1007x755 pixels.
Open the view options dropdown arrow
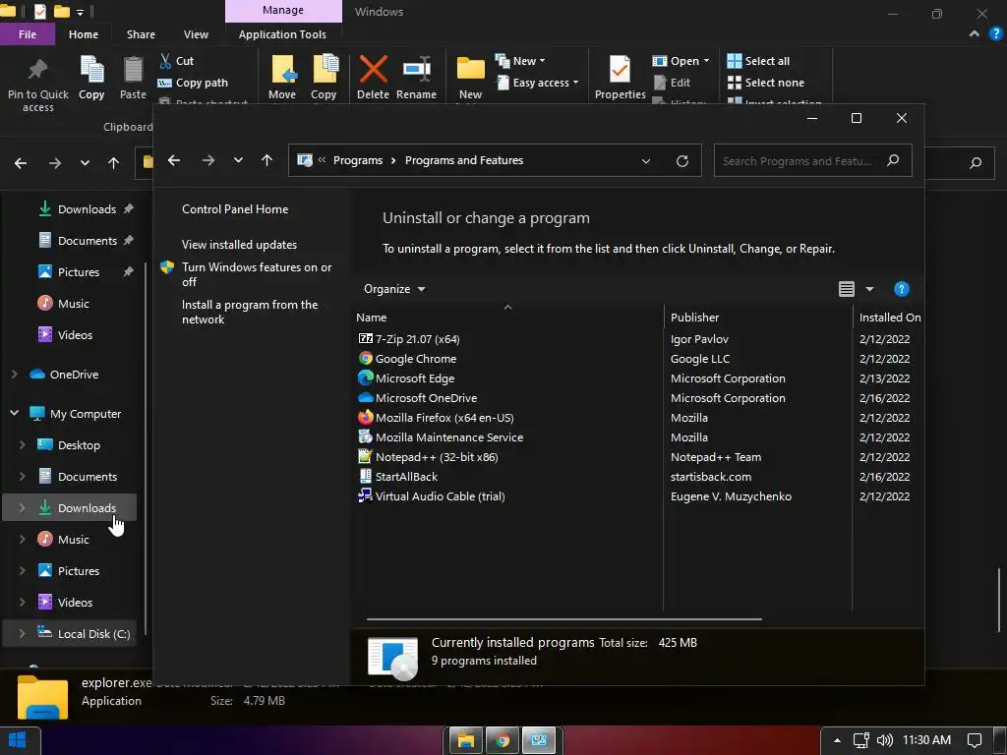tap(869, 289)
